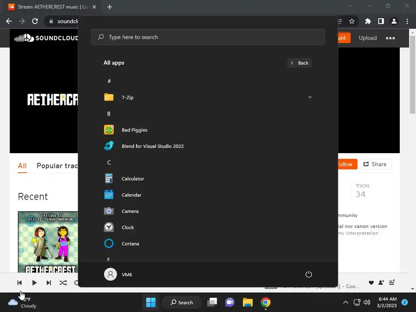The height and width of the screenshot is (312, 416).
Task: Open the Tracks 34 stat
Action: click(x=362, y=191)
